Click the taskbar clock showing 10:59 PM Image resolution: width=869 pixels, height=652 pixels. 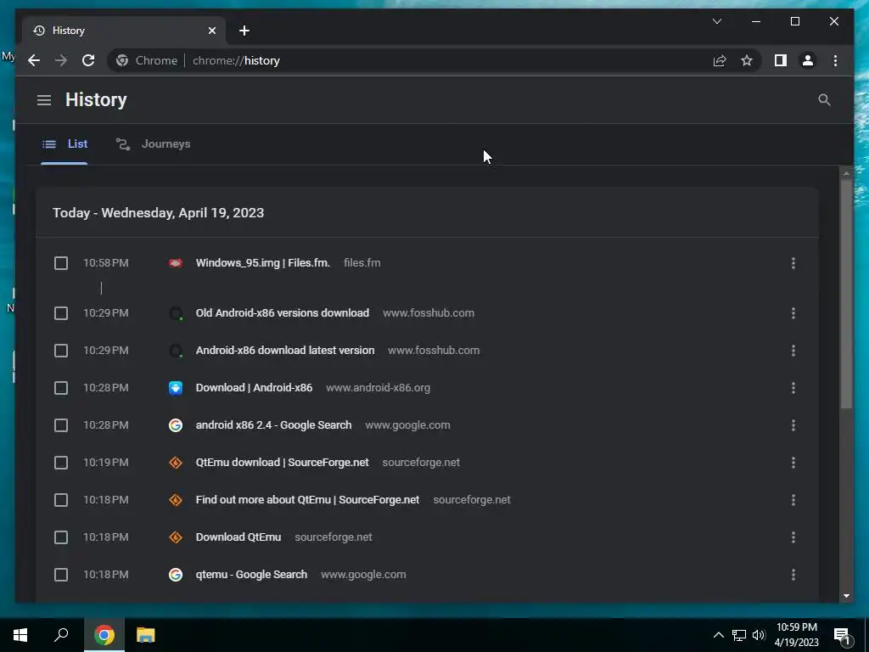pos(796,635)
